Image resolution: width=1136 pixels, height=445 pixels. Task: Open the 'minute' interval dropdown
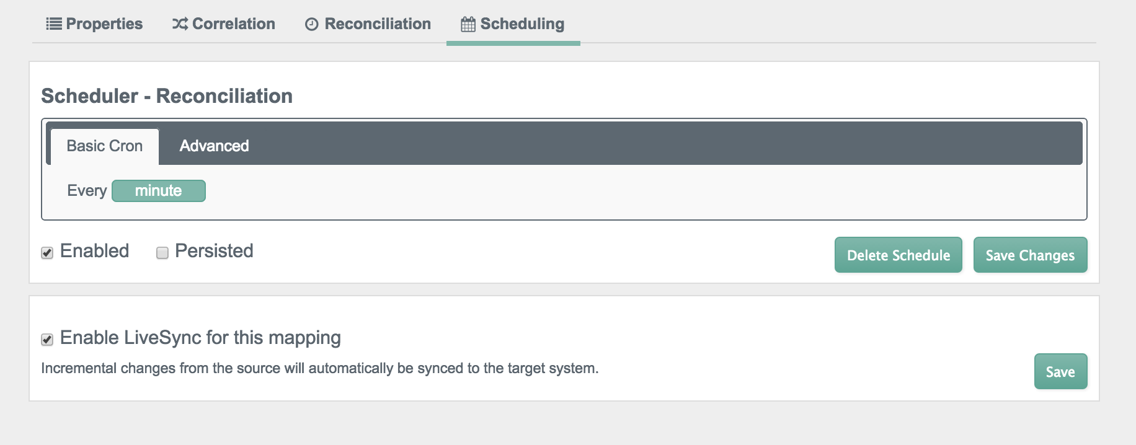pos(159,191)
